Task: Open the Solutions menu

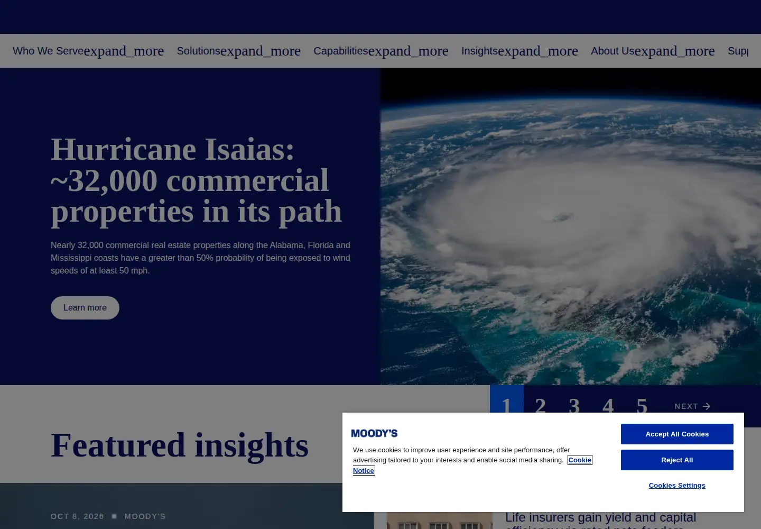Action: coord(238,51)
